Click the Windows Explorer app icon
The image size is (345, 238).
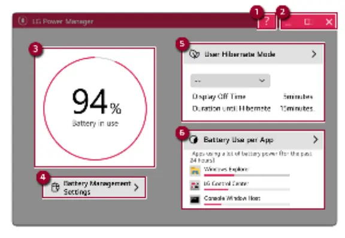[195, 171]
